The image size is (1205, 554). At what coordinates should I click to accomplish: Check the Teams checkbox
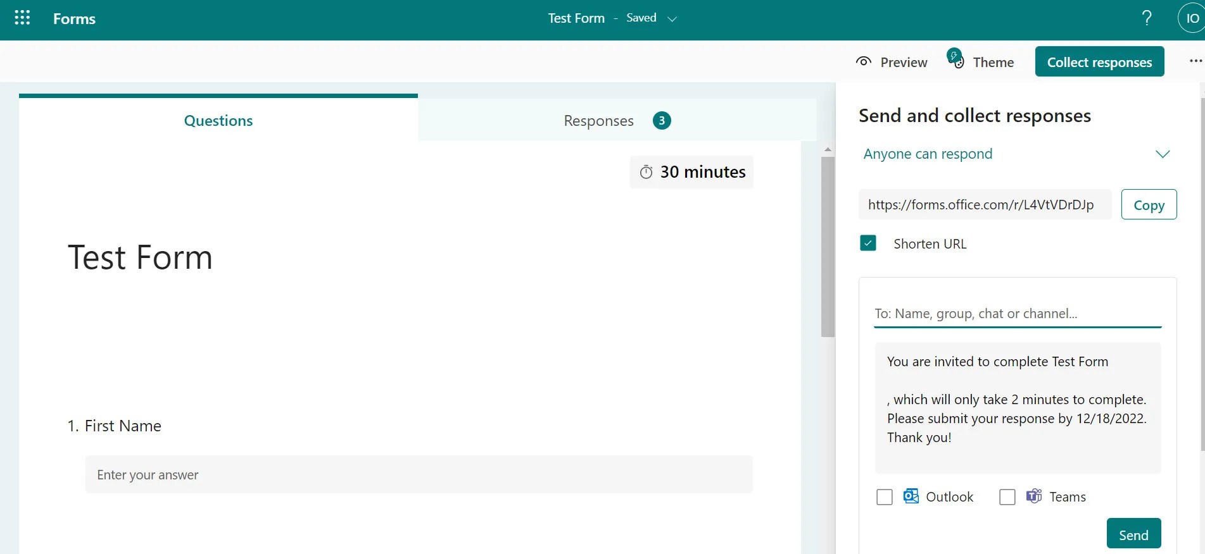[x=1007, y=497]
